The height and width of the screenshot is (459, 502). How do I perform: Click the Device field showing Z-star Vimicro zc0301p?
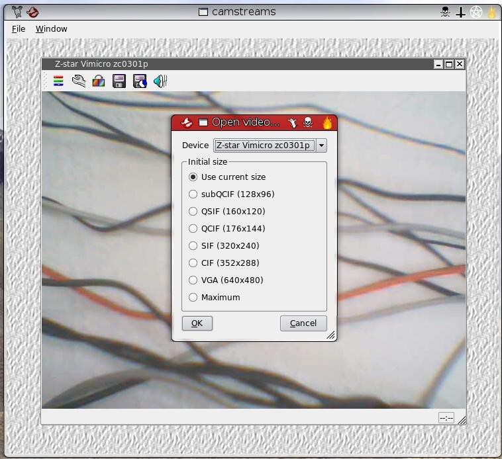point(265,146)
